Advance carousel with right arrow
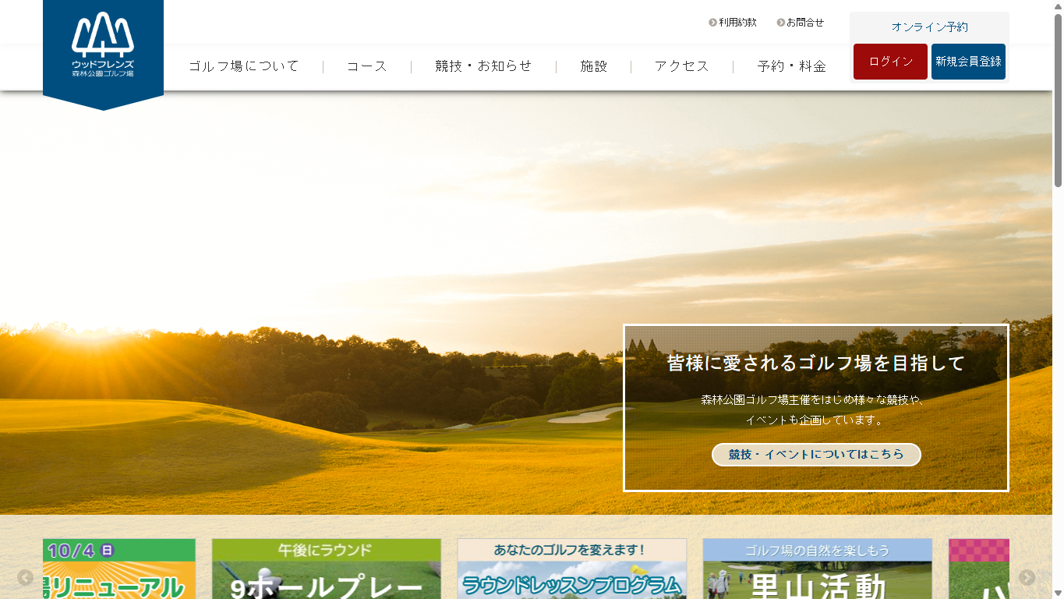Image resolution: width=1064 pixels, height=599 pixels. click(x=1027, y=578)
